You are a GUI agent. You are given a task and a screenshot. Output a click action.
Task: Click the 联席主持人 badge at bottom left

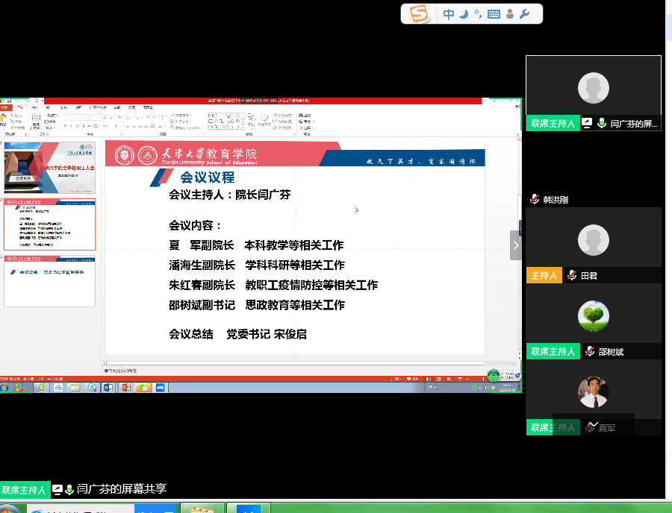(x=25, y=490)
